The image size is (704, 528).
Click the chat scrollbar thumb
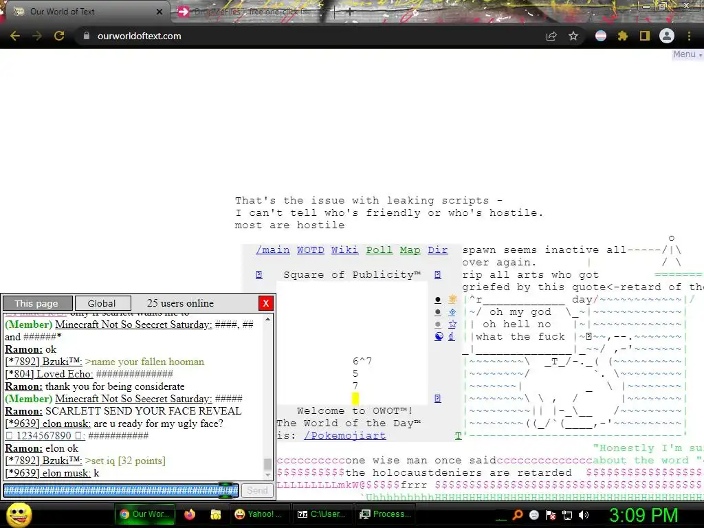[267, 464]
